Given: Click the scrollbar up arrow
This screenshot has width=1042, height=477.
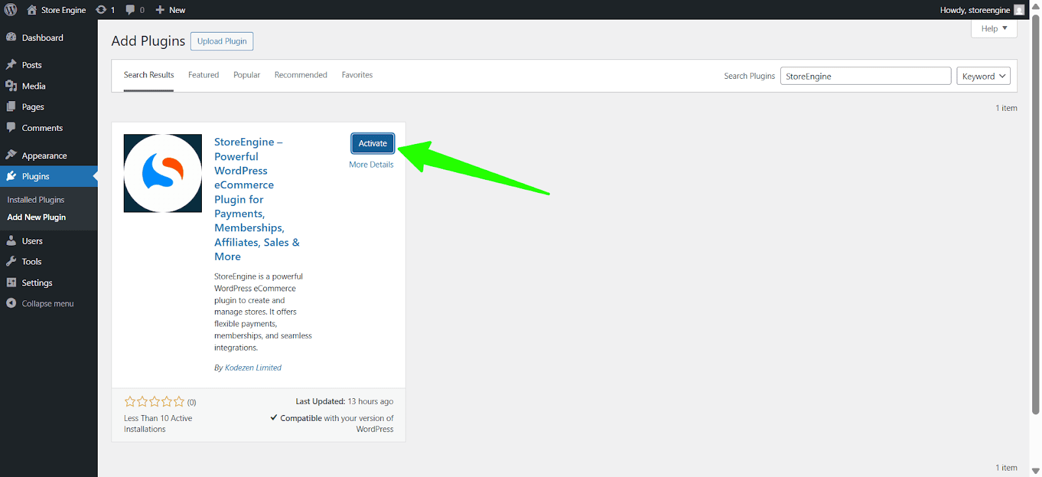Looking at the screenshot, I should [x=1035, y=6].
